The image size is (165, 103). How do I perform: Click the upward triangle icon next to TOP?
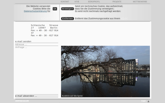148,101
